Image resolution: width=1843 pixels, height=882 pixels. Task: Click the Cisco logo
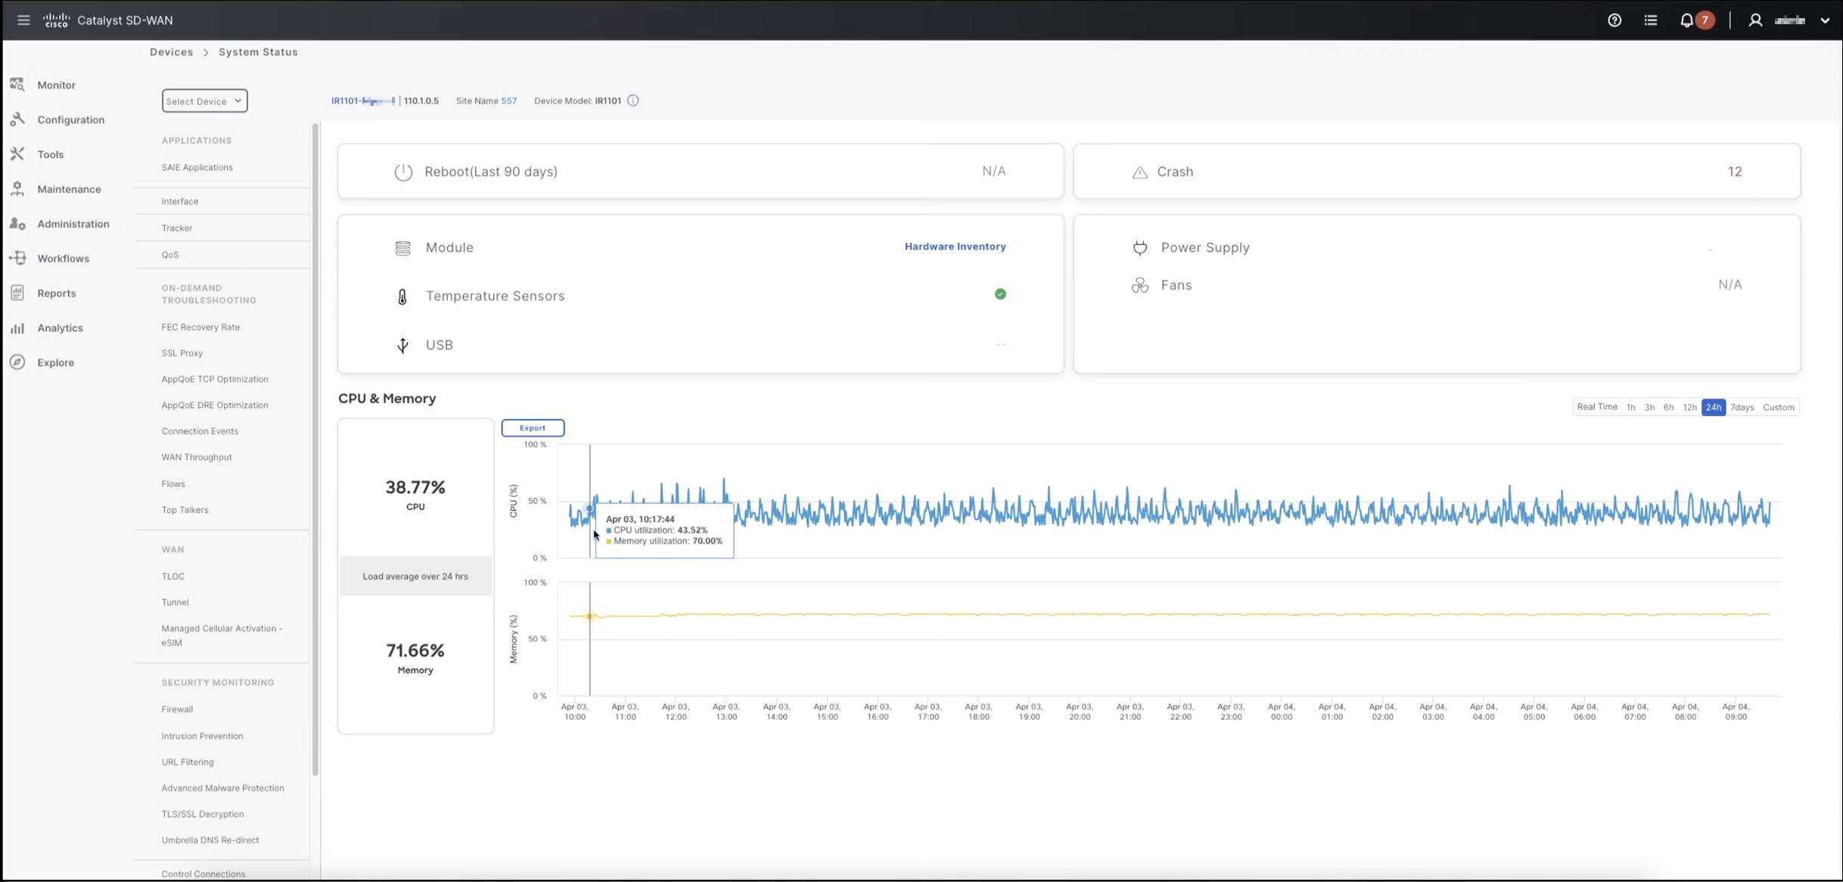click(56, 20)
